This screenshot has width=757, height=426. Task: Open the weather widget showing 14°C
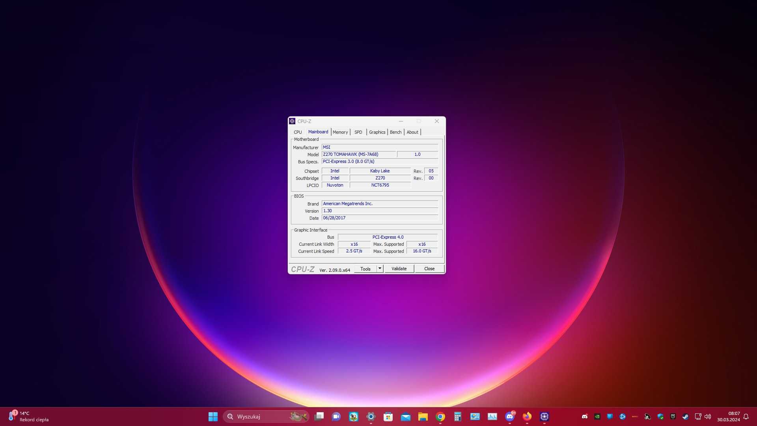pyautogui.click(x=28, y=417)
